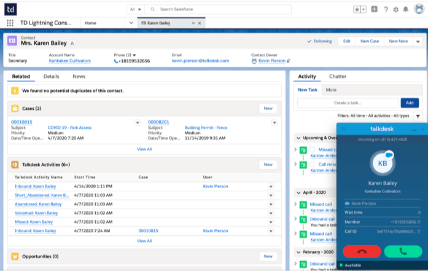
Task: Click the Contact record purple icon
Action: tap(12, 40)
